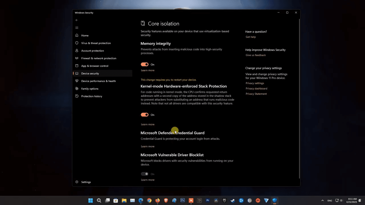Open Privacy settings link
The width and height of the screenshot is (365, 205).
click(x=255, y=83)
